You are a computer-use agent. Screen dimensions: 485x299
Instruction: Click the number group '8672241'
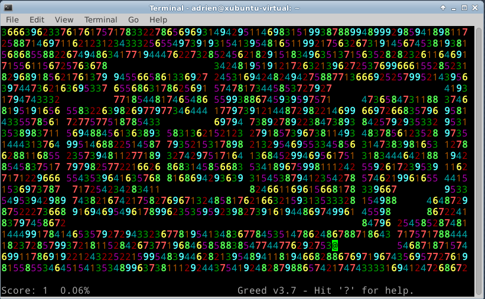coord(447,212)
